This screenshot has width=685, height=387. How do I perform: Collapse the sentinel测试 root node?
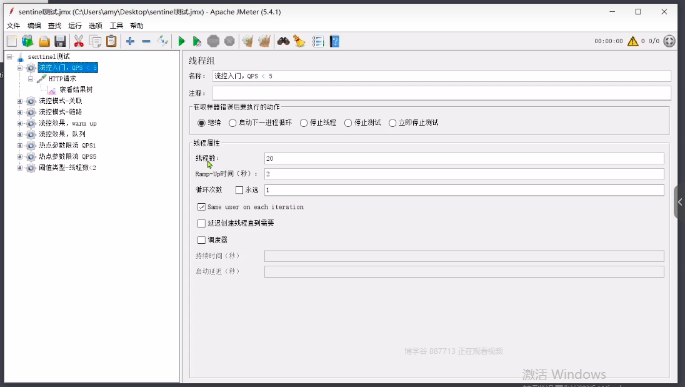coord(9,57)
